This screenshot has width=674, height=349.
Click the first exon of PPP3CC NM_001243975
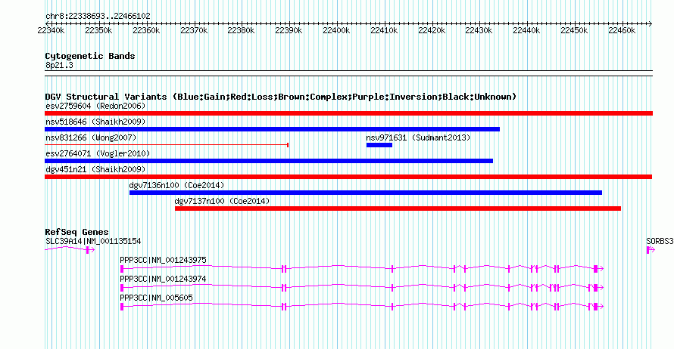click(122, 269)
